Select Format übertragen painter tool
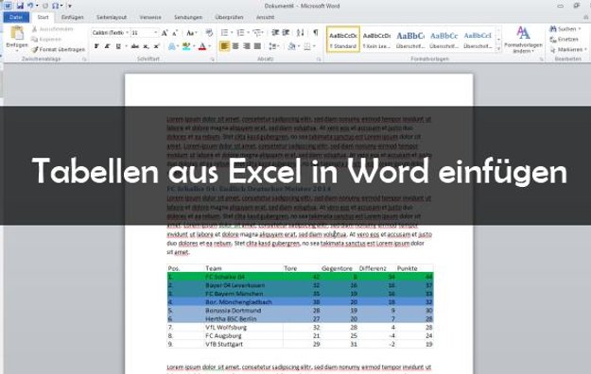This screenshot has height=374, width=591. pyautogui.click(x=58, y=49)
